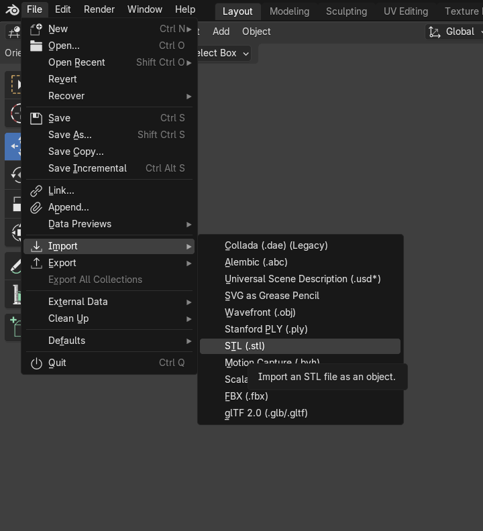Viewport: 483px width, 531px height.
Task: Import Universal Scene Description (.usd*)
Action: pyautogui.click(x=300, y=279)
